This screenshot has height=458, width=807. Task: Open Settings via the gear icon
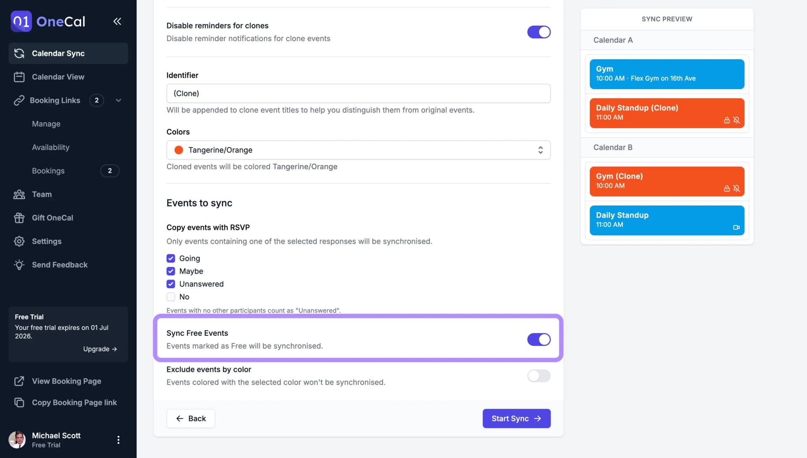point(19,241)
